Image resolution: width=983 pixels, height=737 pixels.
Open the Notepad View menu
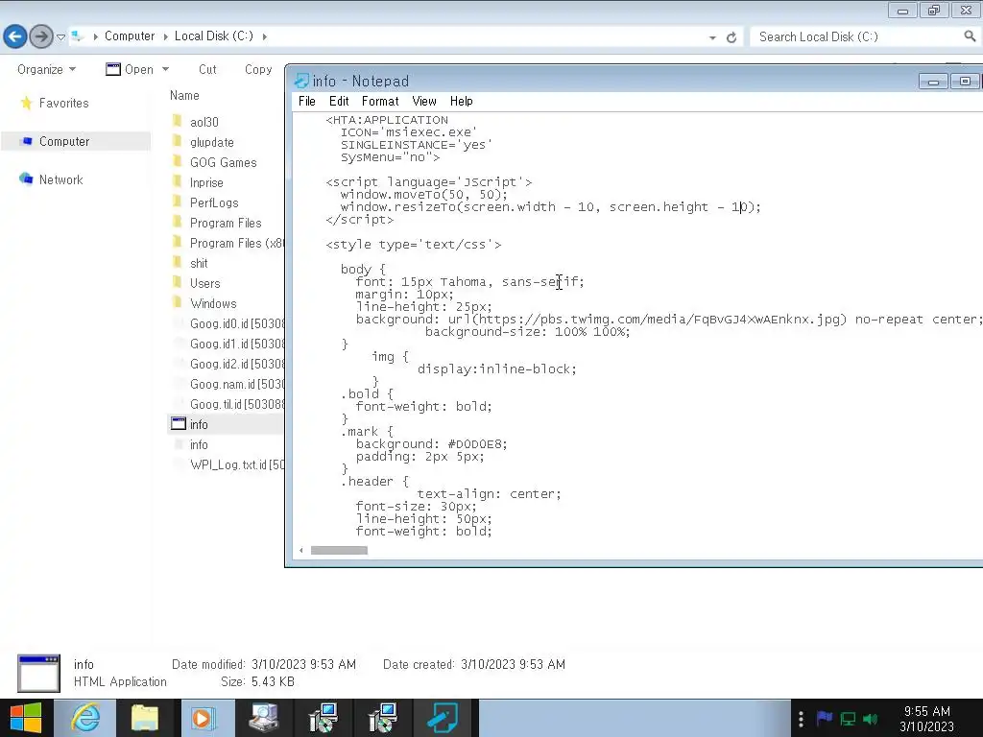[423, 101]
